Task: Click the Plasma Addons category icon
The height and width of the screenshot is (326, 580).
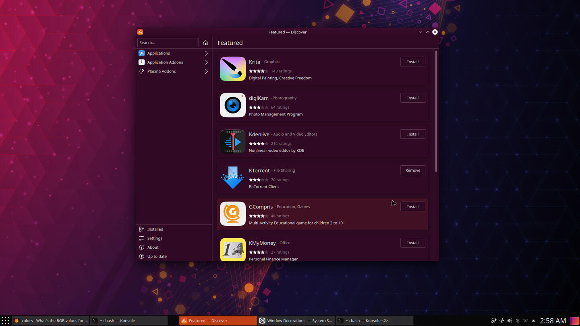Action: (x=141, y=71)
